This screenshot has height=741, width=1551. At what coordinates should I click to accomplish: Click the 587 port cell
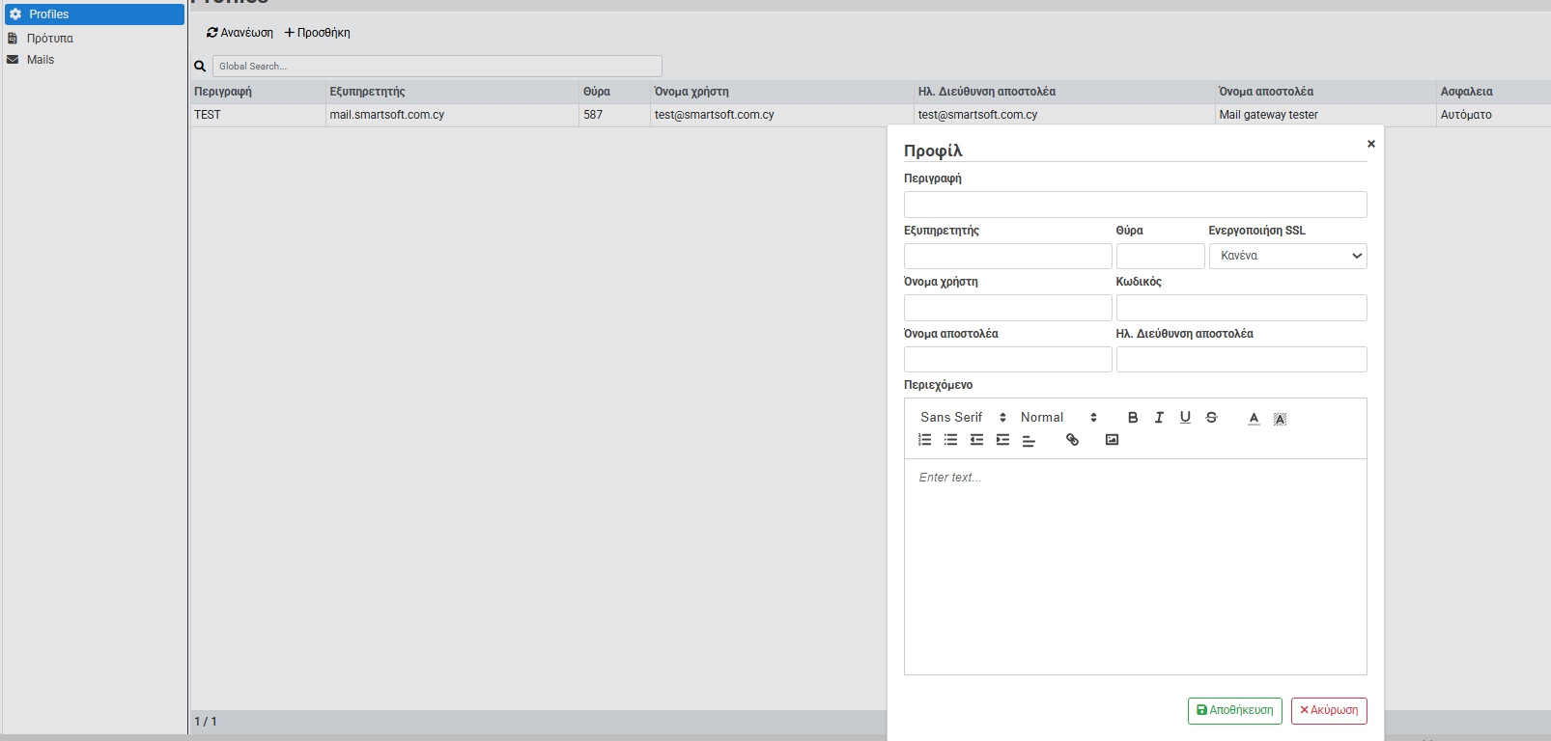(614, 115)
